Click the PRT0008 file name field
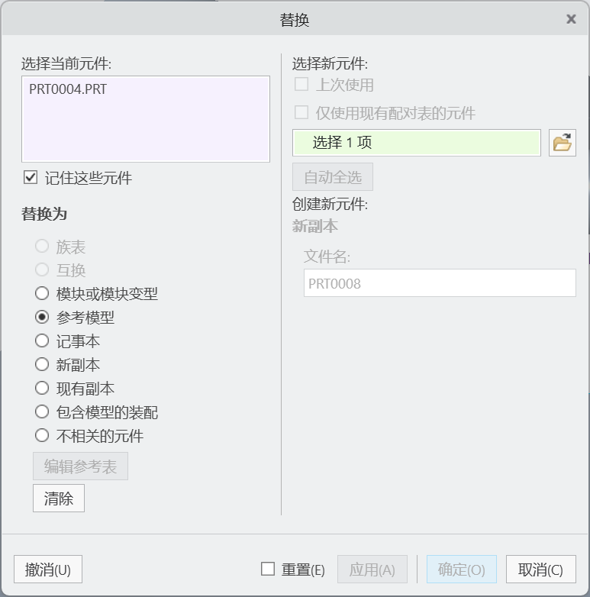The height and width of the screenshot is (597, 590). point(440,283)
